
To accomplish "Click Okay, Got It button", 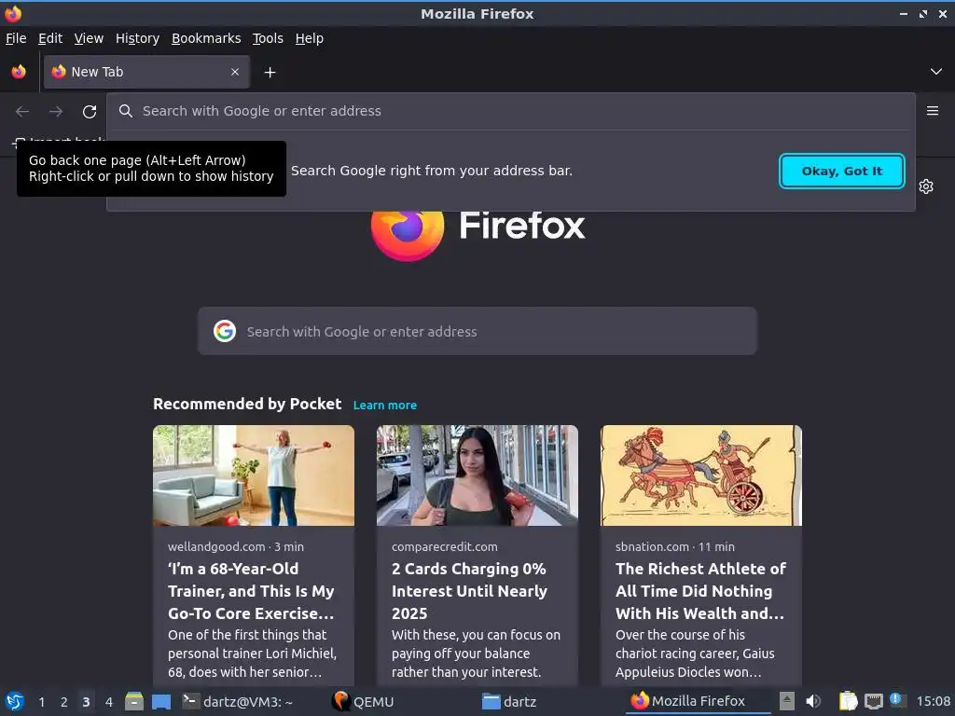I will pos(842,172).
